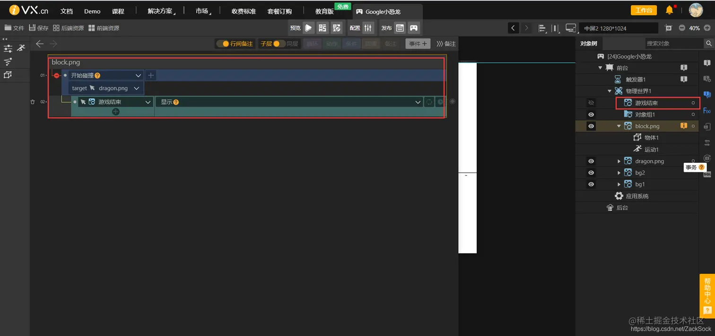Open 后端资源 in the file toolbar
The image size is (715, 336).
click(69, 28)
